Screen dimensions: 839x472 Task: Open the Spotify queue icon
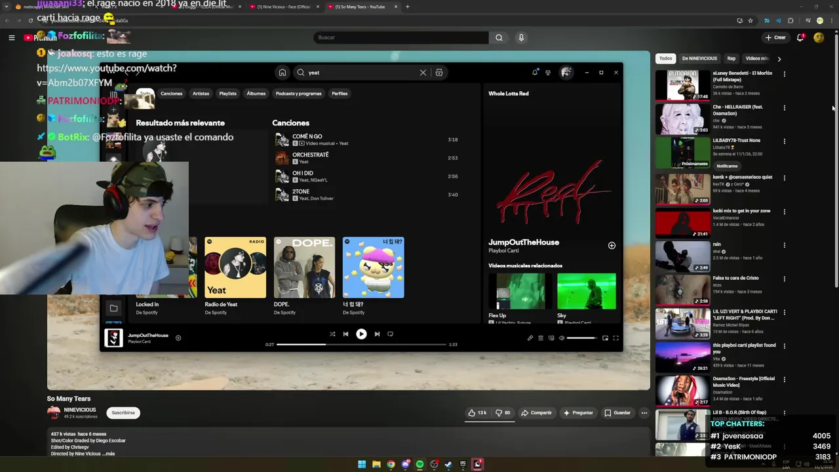pos(541,338)
